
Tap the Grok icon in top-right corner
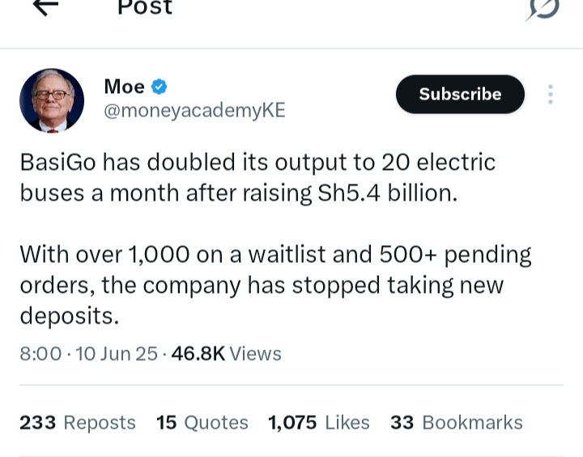pyautogui.click(x=543, y=8)
